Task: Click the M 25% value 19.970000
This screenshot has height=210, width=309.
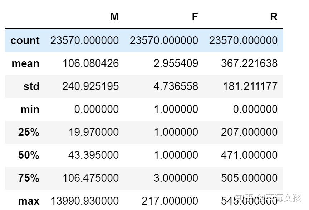Action: [x=94, y=132]
